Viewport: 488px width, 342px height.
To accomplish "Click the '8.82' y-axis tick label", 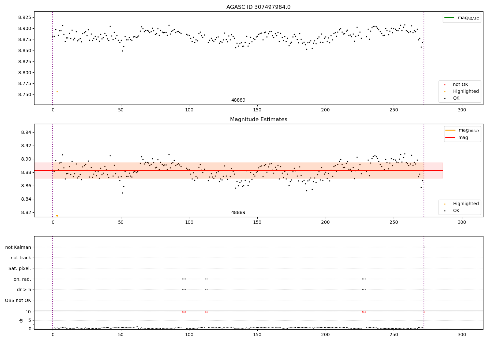I will tap(26, 213).
